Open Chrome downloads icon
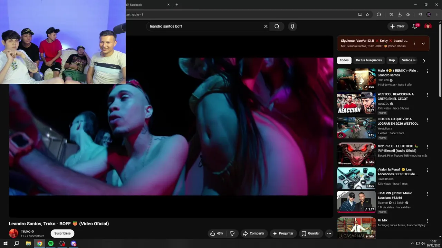The image size is (442, 248). (400, 14)
